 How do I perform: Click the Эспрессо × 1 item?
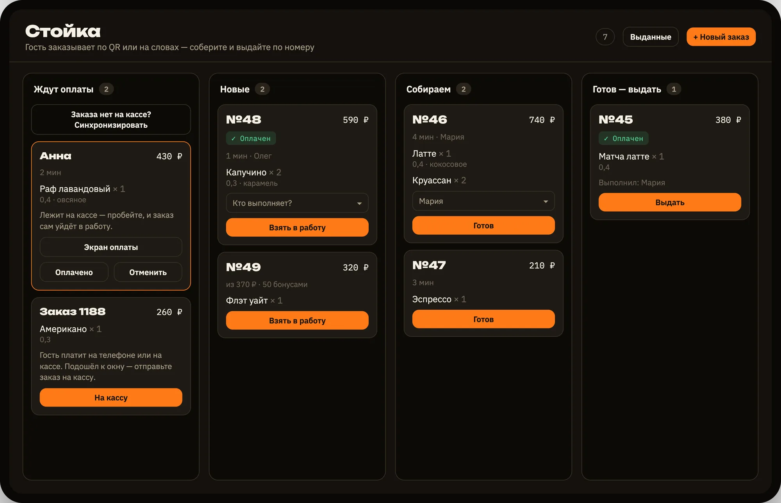tap(439, 299)
